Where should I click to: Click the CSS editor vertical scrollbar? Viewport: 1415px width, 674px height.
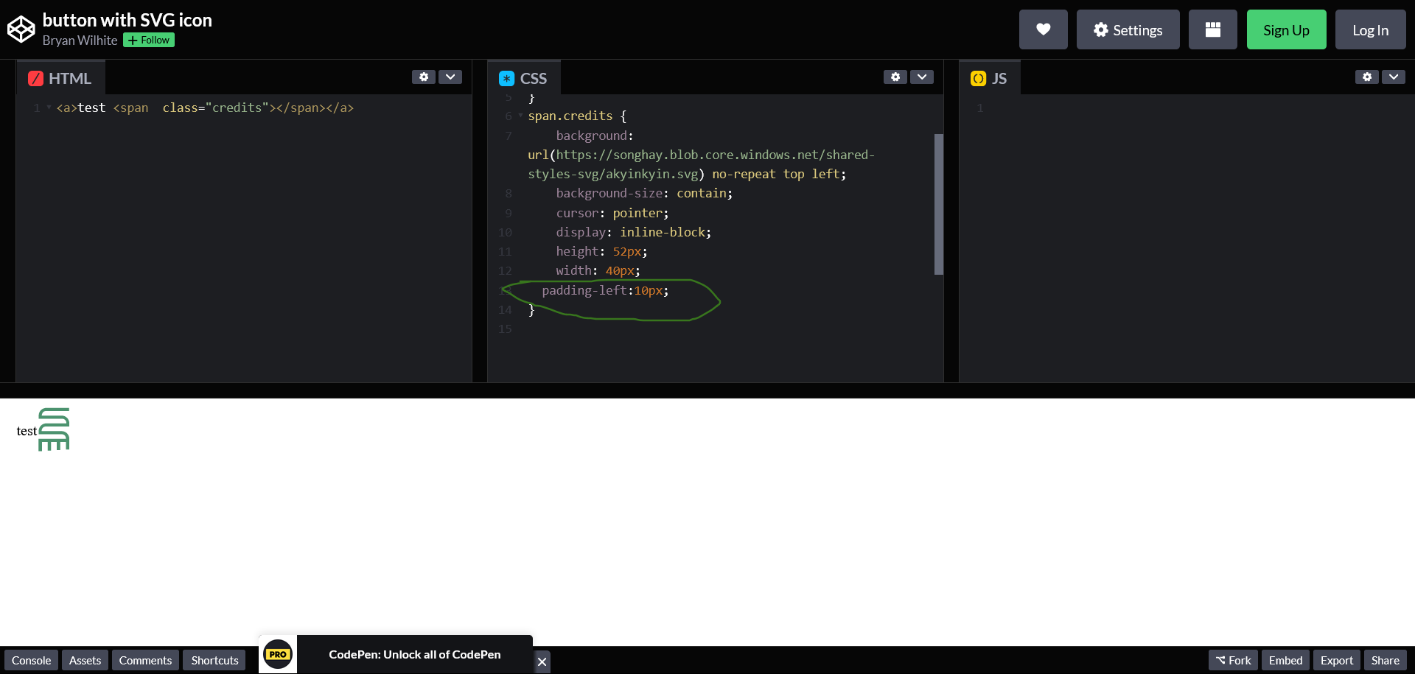(938, 204)
